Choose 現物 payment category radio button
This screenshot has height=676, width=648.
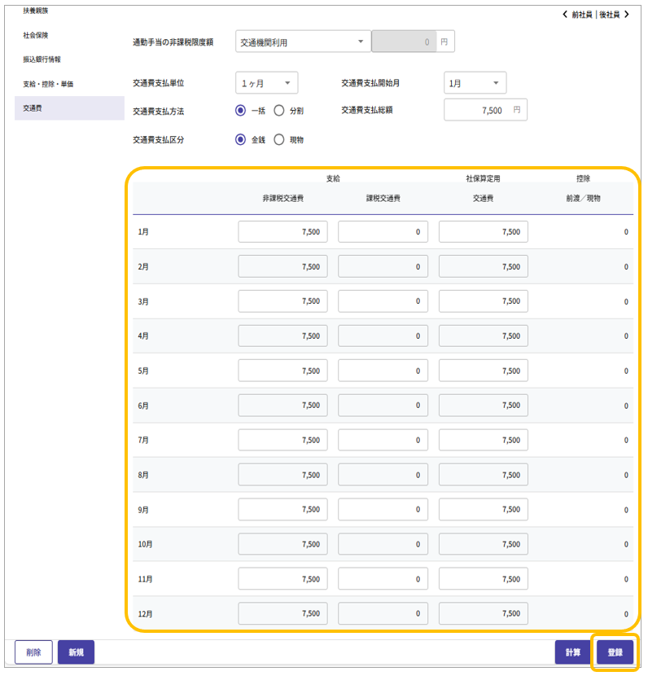pos(279,139)
